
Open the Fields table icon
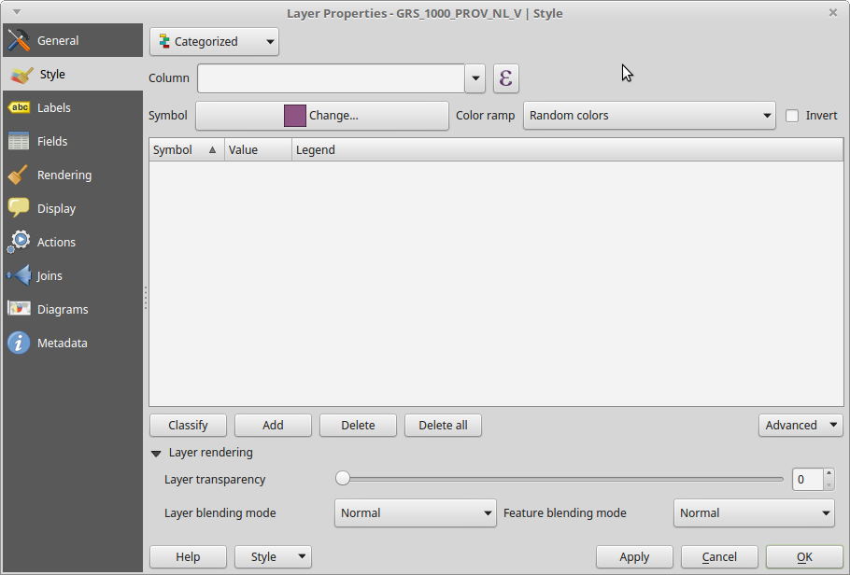coord(19,142)
